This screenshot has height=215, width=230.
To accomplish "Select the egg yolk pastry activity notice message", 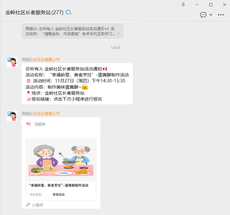I will tap(77, 84).
